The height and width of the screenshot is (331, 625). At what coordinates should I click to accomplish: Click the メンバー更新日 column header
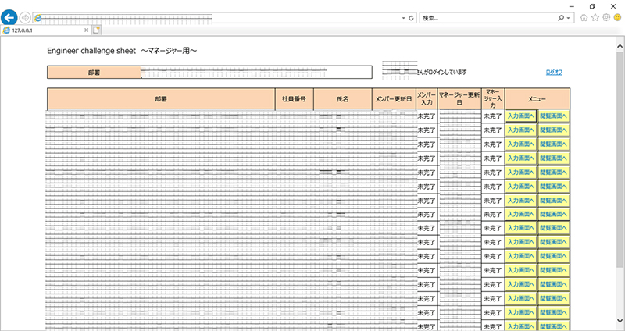click(x=395, y=99)
